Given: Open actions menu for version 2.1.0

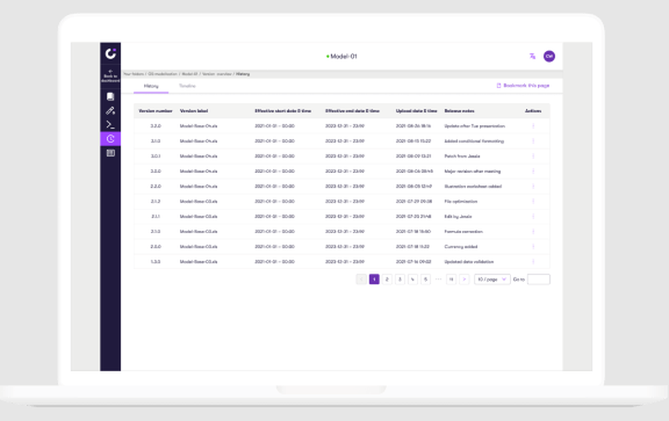Looking at the screenshot, I should pos(533,232).
